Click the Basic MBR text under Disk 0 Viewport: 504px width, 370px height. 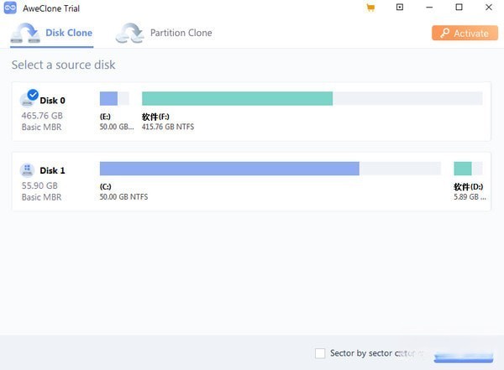click(41, 128)
